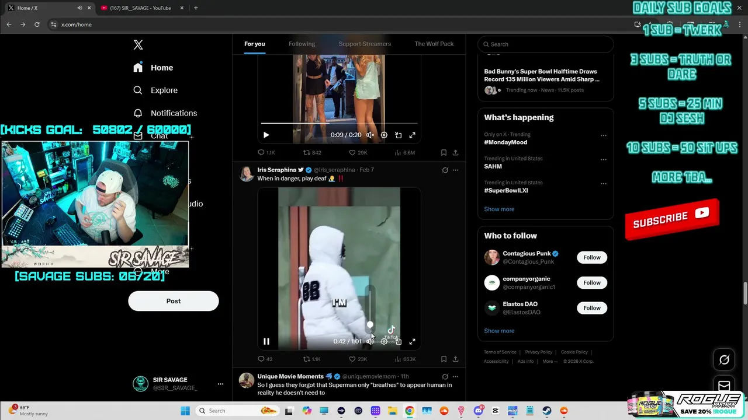Switch to the Following tab

tap(302, 44)
